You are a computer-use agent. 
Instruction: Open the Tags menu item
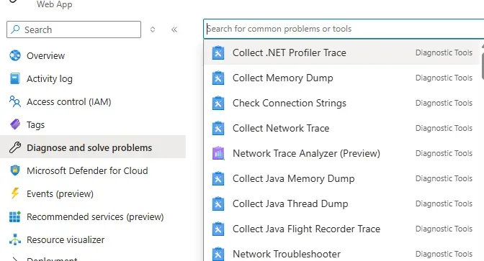click(93, 124)
